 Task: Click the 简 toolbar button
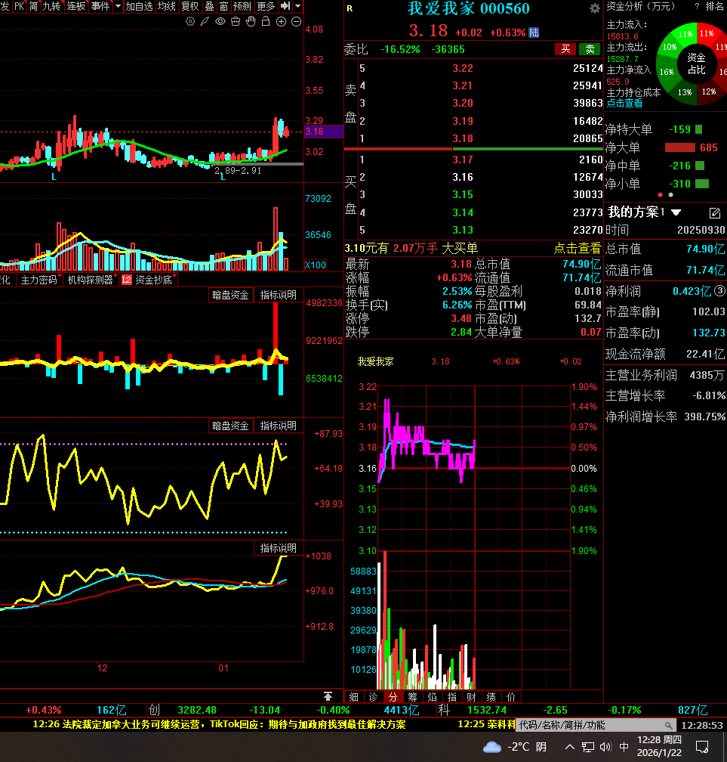tap(33, 6)
